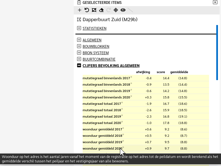221x166 pixels.
Task: Click info icon after woonduur gemiddeld 2018
Action: (123, 135)
